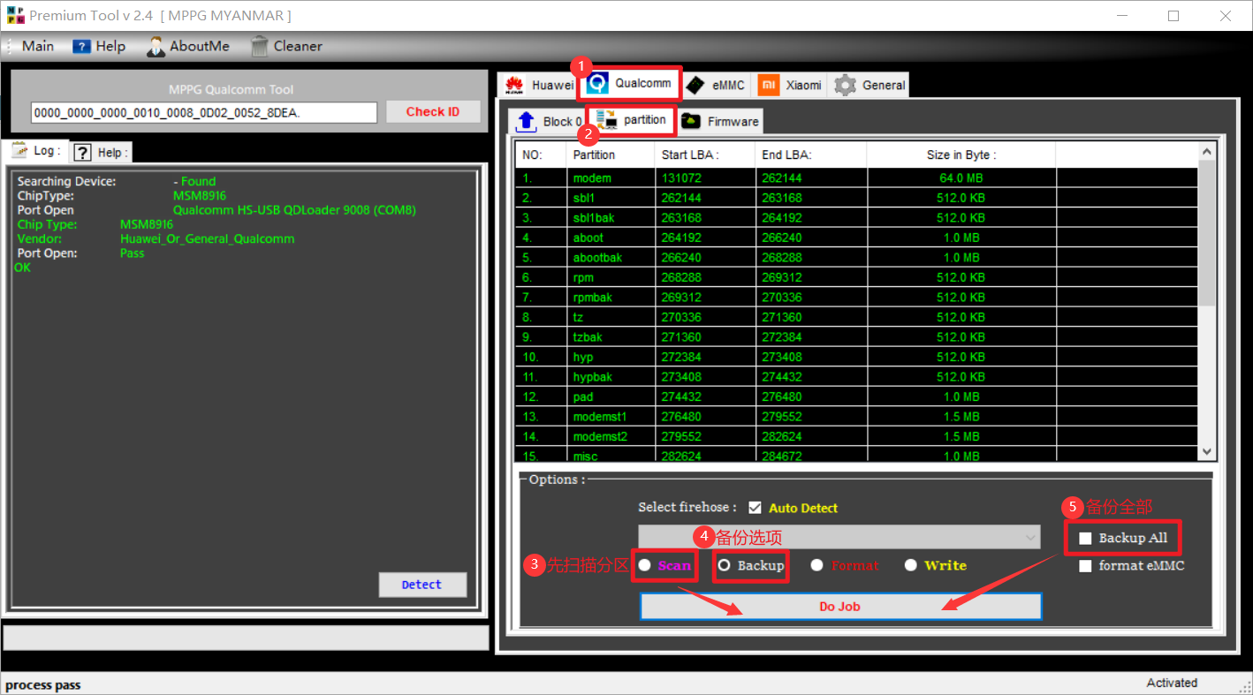The image size is (1253, 695).
Task: Select the tzbak partition name
Action: click(588, 337)
